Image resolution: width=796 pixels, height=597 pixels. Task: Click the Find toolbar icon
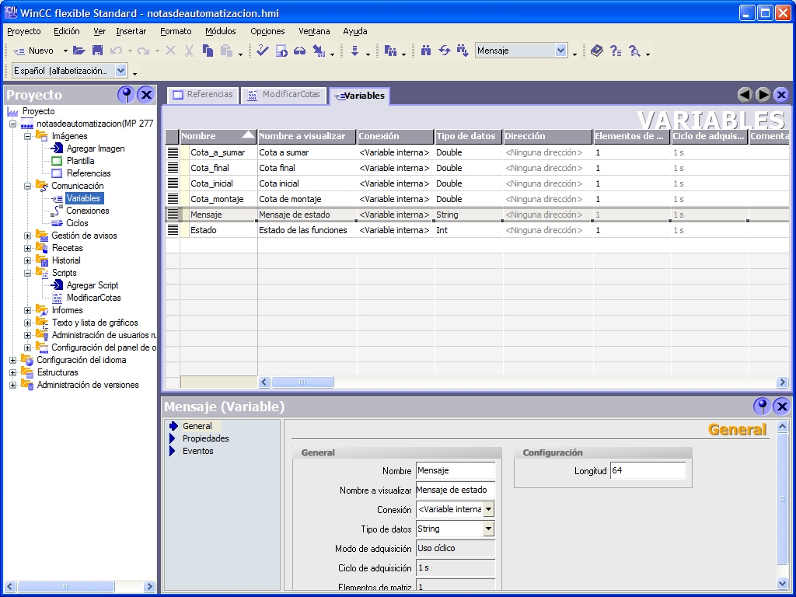click(x=428, y=51)
